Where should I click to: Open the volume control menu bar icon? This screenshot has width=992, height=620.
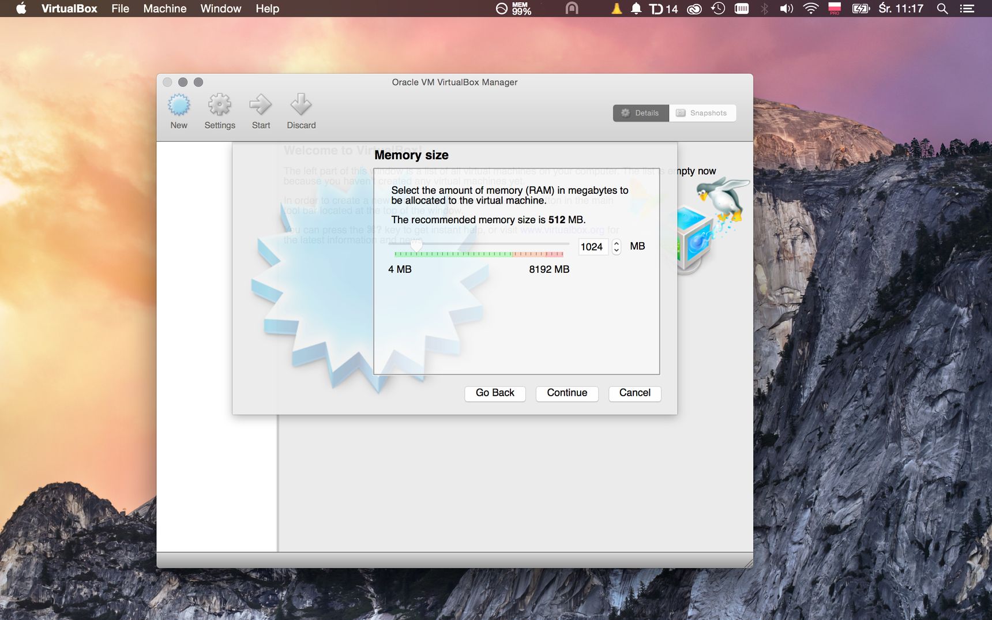coord(787,9)
